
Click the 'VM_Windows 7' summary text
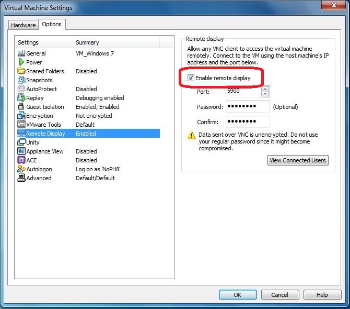point(95,53)
